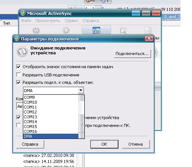Enable Разрешить USB-подключение checkbox
The width and height of the screenshot is (192, 167).
coord(18,75)
